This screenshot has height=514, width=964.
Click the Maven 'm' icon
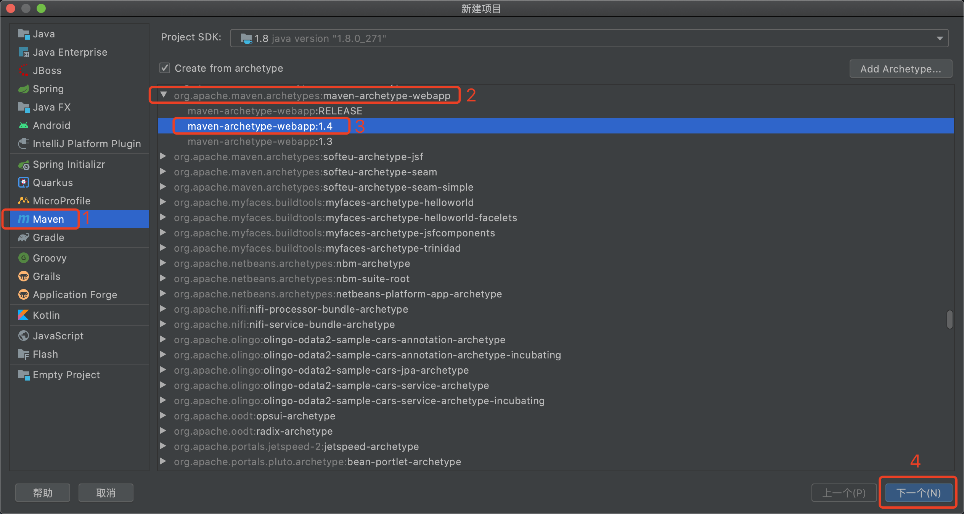(24, 219)
